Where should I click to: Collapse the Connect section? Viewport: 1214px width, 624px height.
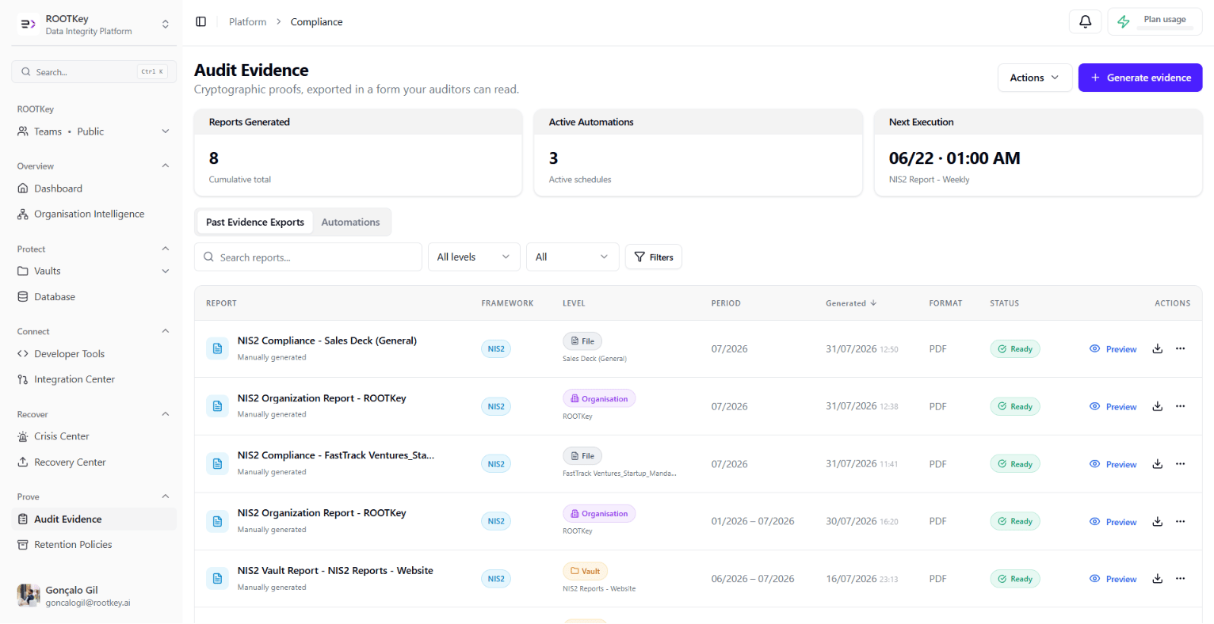pos(166,331)
